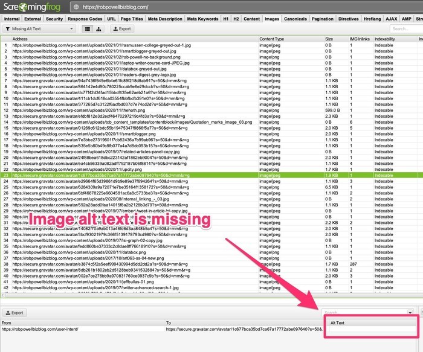
Task: Select the art063-ss-04-new.png row
Action: click(211, 258)
